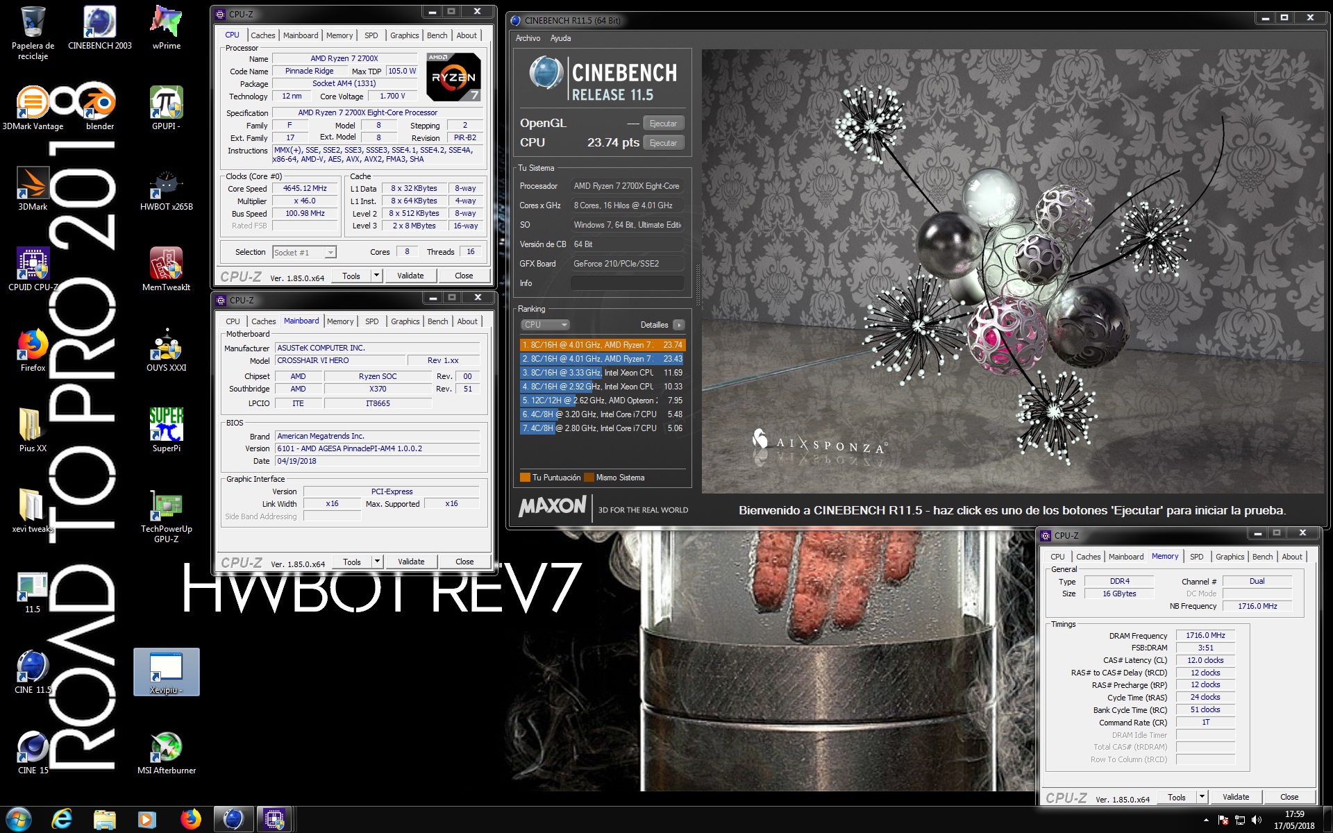Viewport: 1333px width, 833px height.
Task: Open Internet Explorer from taskbar
Action: click(62, 819)
